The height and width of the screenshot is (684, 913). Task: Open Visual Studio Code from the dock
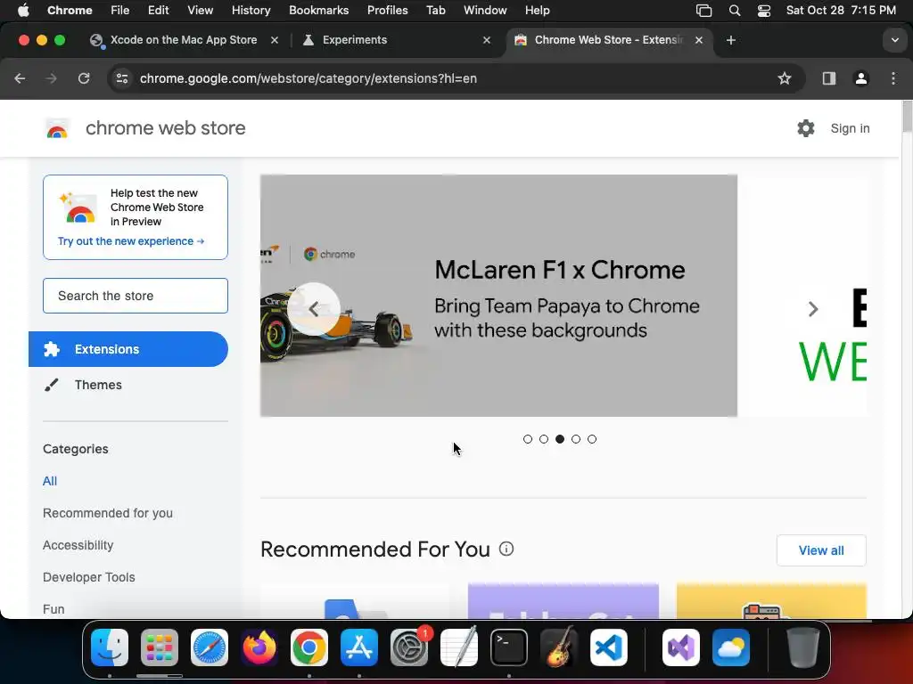(x=609, y=647)
